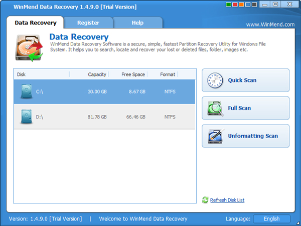The height and width of the screenshot is (226, 301).
Task: Select the D:\ disk label
Action: [39, 116]
